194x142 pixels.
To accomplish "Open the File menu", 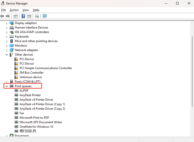I will [4, 10].
